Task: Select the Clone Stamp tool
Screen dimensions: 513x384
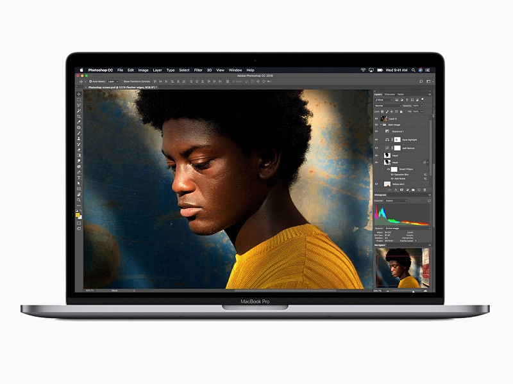Action: 79,138
